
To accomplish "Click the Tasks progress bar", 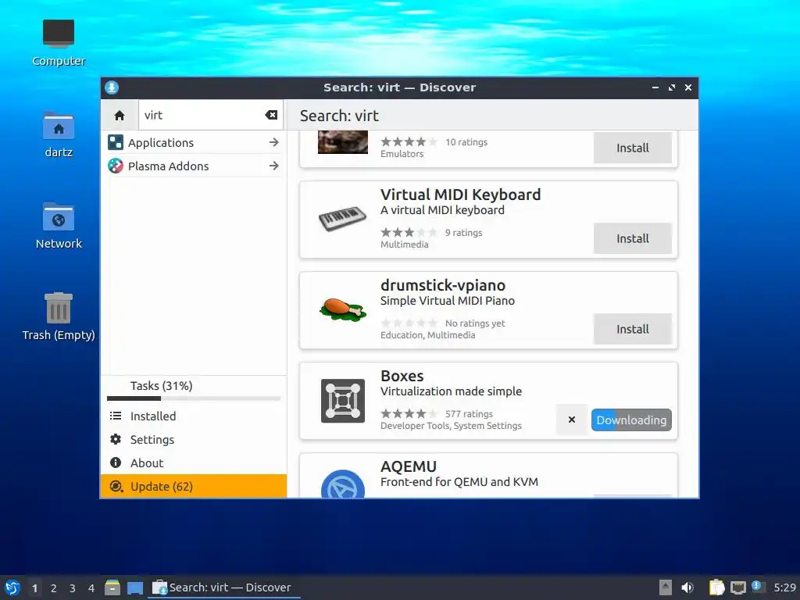I will 194,398.
